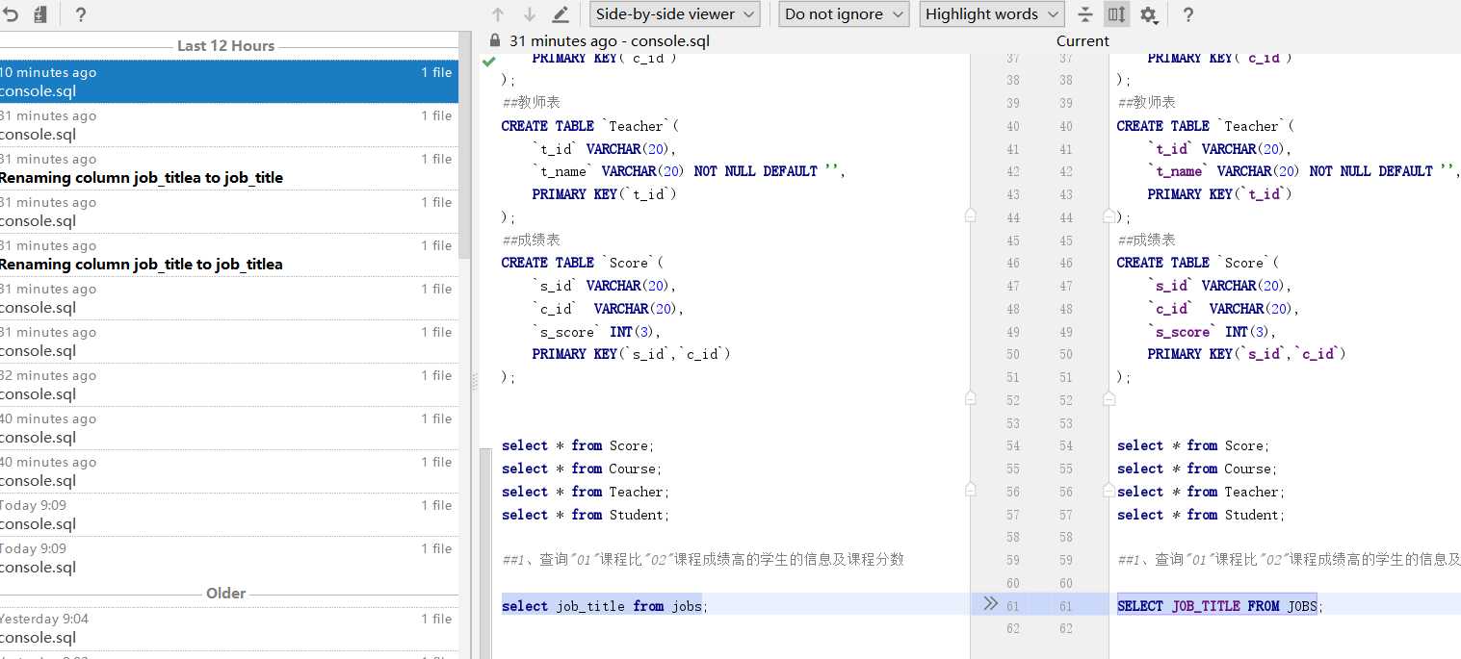1461x659 pixels.
Task: Click the Create Patch icon
Action: (x=40, y=14)
